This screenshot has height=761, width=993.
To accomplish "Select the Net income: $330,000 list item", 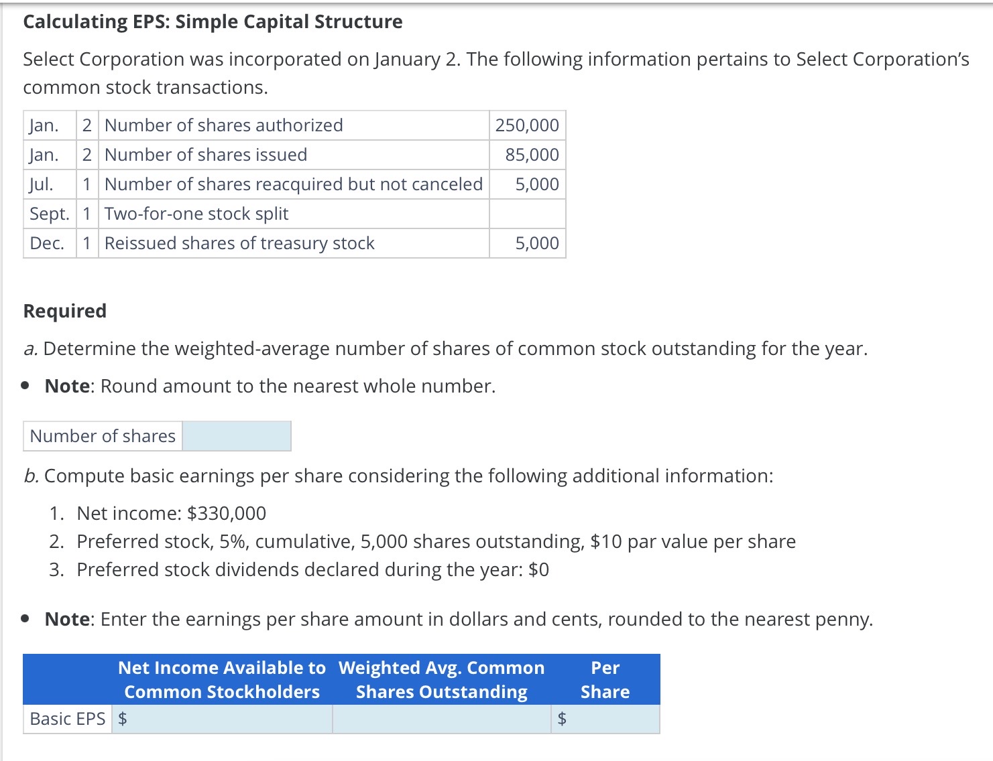I will point(171,512).
